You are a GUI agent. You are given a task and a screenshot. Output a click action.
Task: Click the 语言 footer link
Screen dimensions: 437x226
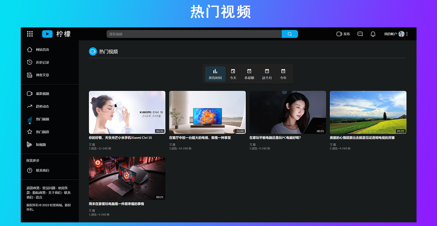click(x=39, y=197)
